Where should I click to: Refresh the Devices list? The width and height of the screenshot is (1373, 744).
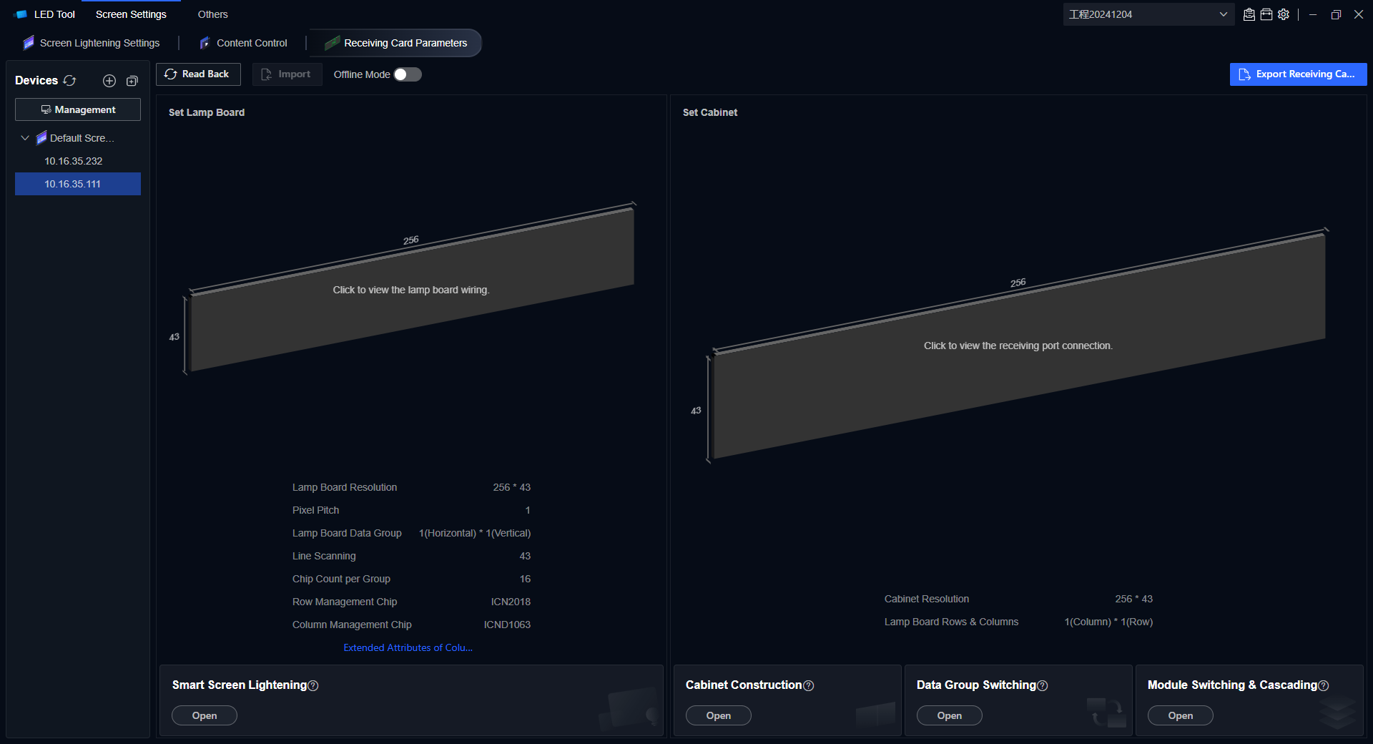[69, 81]
